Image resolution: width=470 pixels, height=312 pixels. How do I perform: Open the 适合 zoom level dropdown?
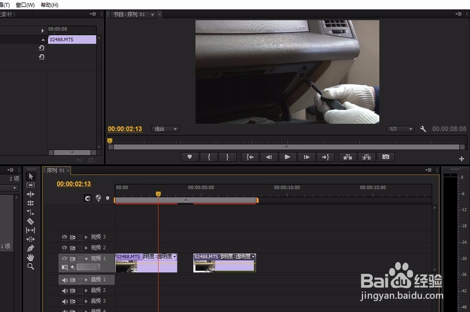(165, 129)
